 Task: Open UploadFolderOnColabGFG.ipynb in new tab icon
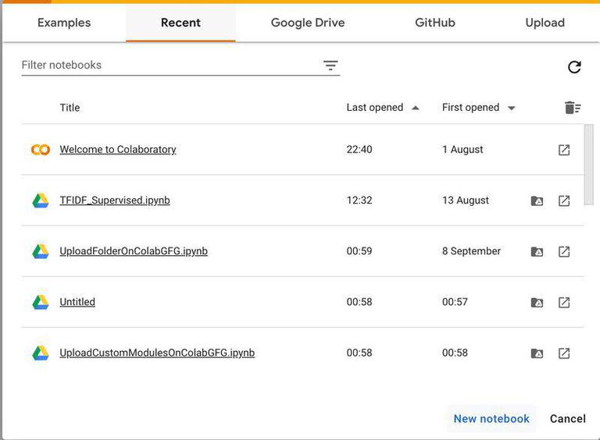[564, 251]
